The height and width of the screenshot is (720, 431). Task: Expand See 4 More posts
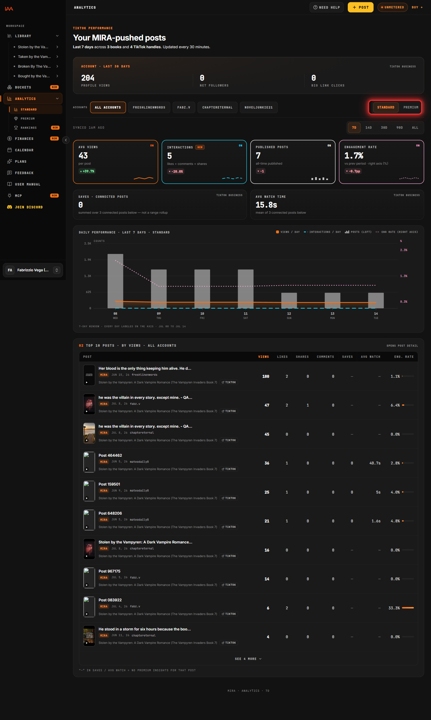pos(248,659)
